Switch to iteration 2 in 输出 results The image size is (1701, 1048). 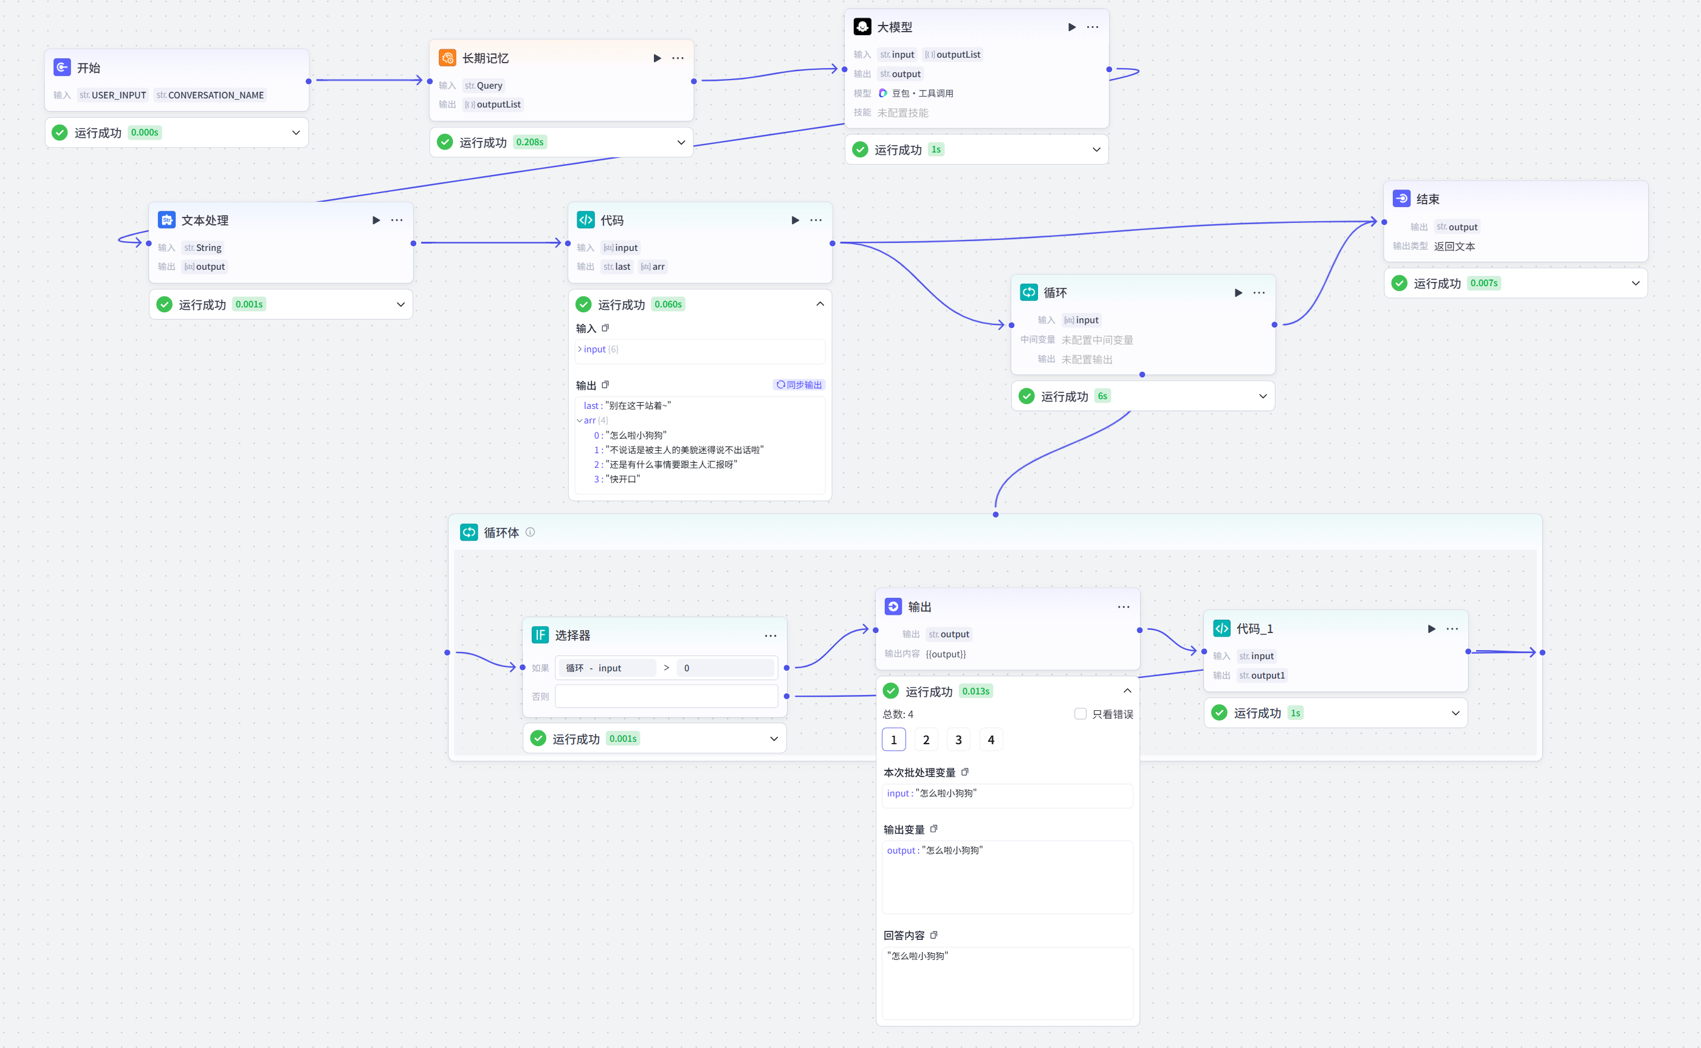click(926, 739)
